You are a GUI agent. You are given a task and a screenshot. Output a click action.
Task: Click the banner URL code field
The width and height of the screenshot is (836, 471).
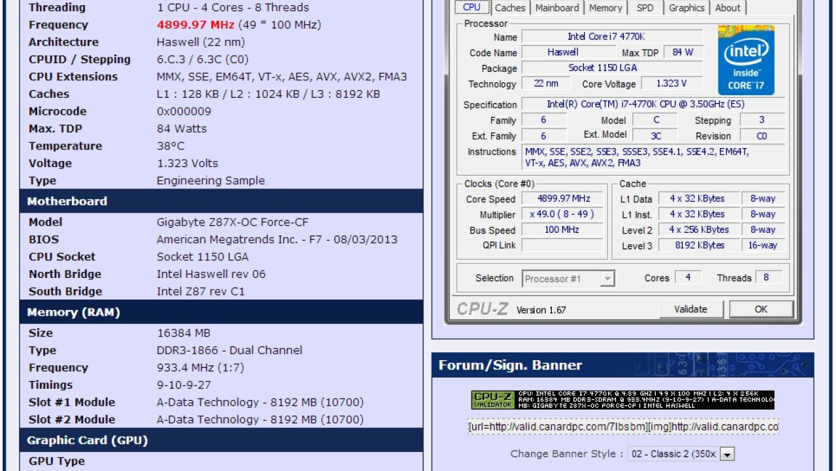tap(623, 427)
